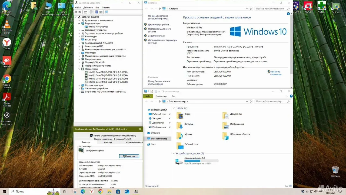
Task: Open the GPU-Z desktop shortcut
Action: [335, 7]
